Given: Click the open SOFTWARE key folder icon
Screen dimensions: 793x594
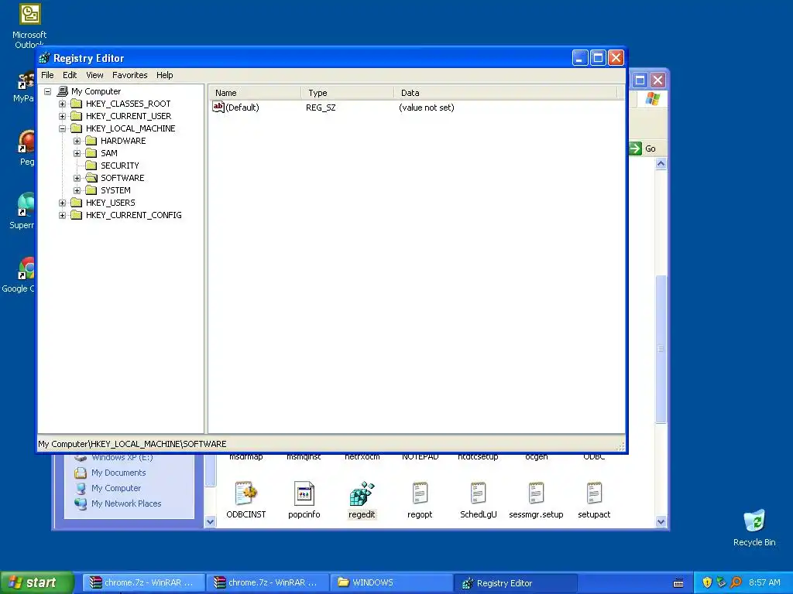Looking at the screenshot, I should pyautogui.click(x=91, y=178).
